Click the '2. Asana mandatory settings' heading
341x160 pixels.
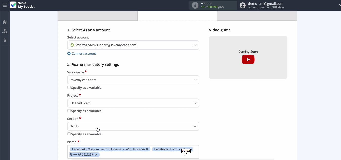pyautogui.click(x=93, y=64)
